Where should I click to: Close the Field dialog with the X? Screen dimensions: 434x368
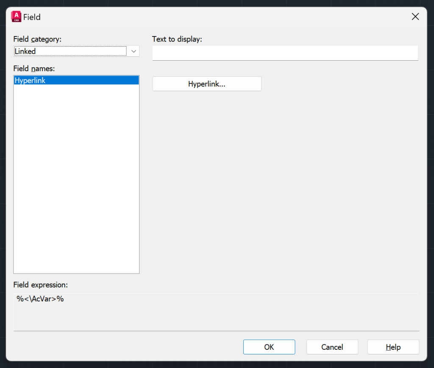(415, 17)
